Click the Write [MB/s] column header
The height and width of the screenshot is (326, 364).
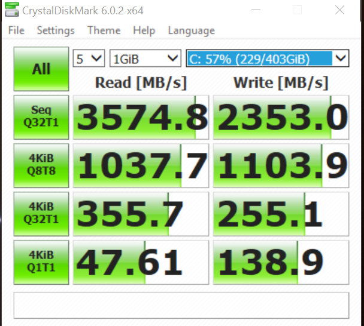click(x=281, y=82)
